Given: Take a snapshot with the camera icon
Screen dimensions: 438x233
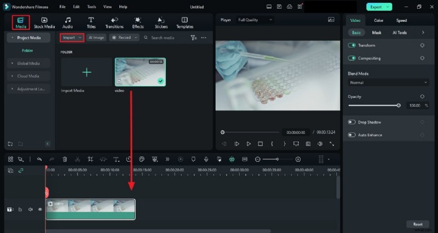Looking at the screenshot, I should 308,144.
